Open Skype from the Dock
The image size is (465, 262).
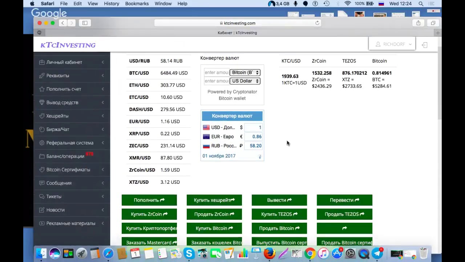pyautogui.click(x=189, y=253)
